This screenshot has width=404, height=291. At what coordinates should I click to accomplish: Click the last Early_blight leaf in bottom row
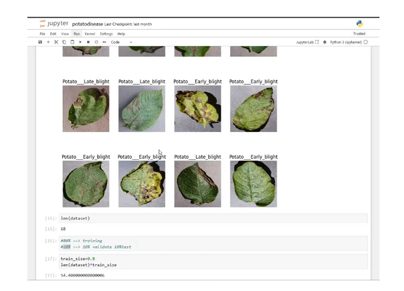254,184
